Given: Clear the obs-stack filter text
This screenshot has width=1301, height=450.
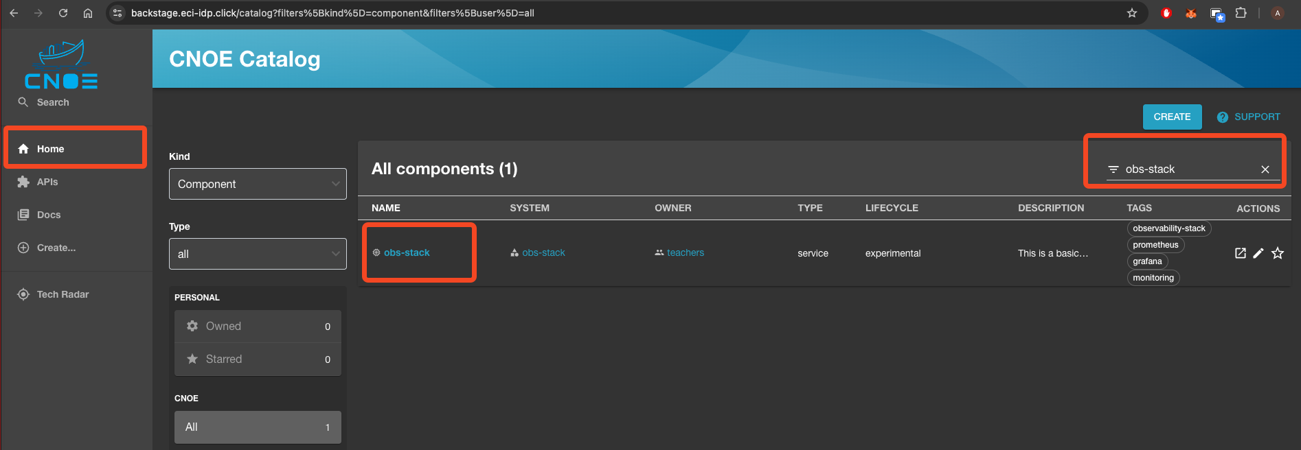Looking at the screenshot, I should pyautogui.click(x=1265, y=169).
